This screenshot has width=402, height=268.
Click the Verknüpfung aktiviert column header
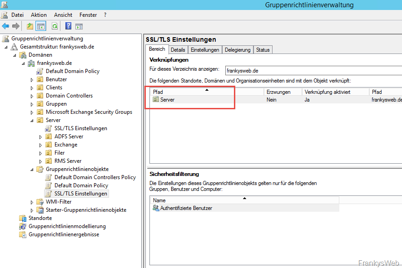tap(327, 92)
